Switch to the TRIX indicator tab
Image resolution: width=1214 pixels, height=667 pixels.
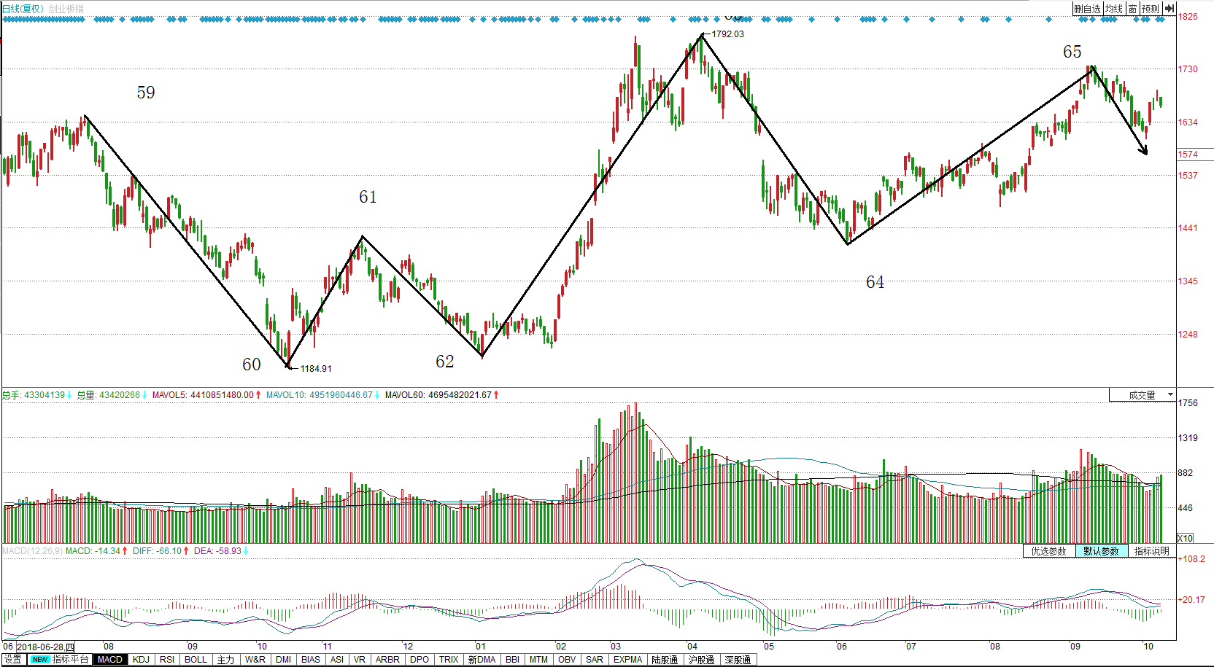[449, 659]
